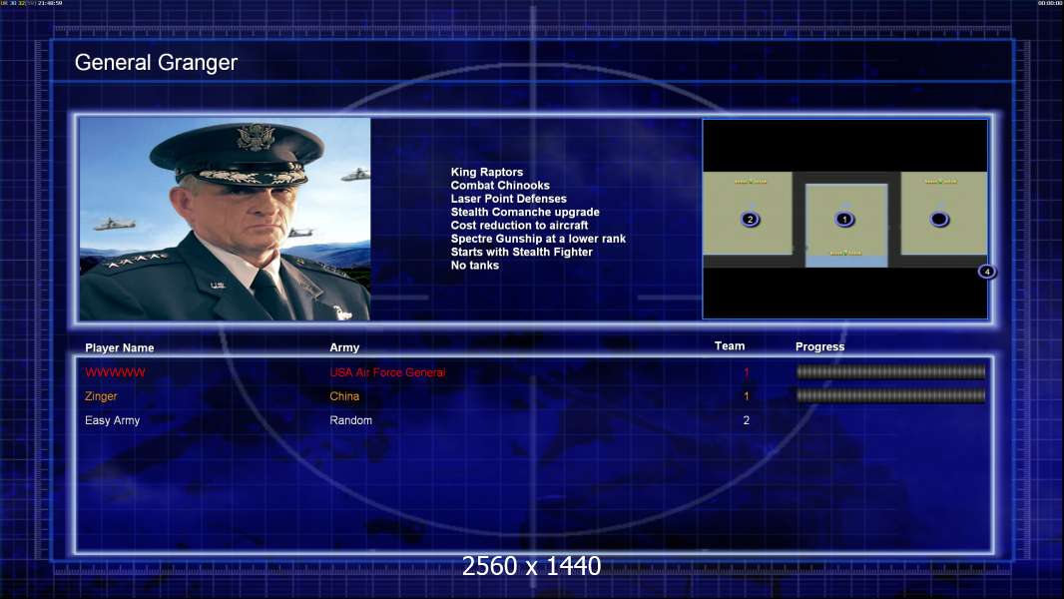
Task: Click team number 2 in Easy Army row
Action: 746,420
